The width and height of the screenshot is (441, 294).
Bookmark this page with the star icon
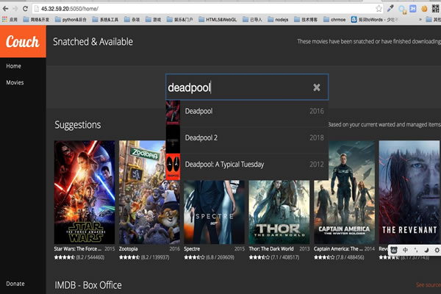378,7
